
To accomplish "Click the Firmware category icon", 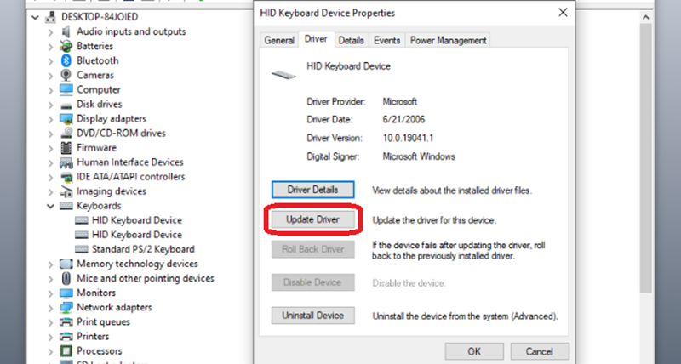I will click(x=66, y=147).
